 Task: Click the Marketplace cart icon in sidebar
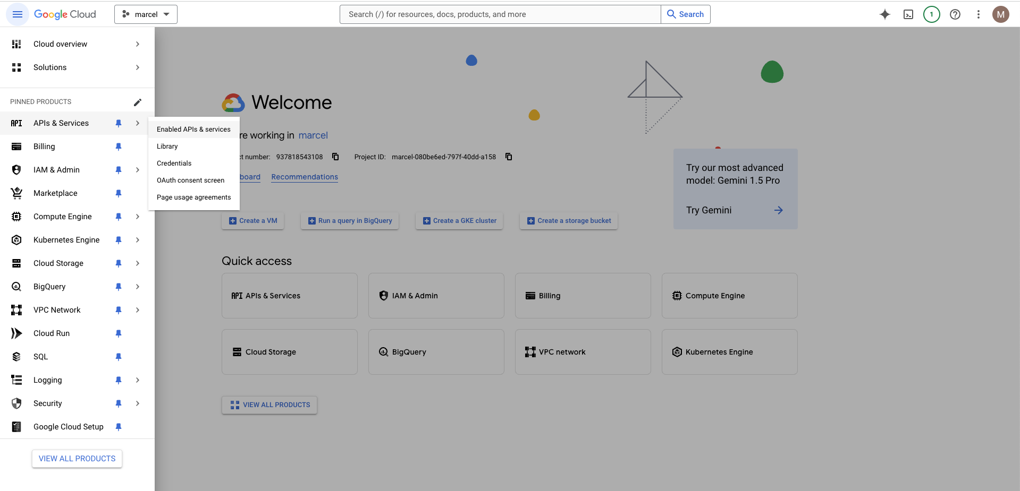[x=16, y=193]
